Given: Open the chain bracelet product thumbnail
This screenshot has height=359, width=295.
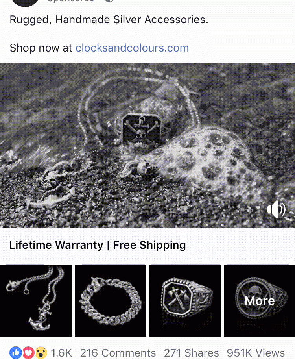Looking at the screenshot, I should click(111, 300).
